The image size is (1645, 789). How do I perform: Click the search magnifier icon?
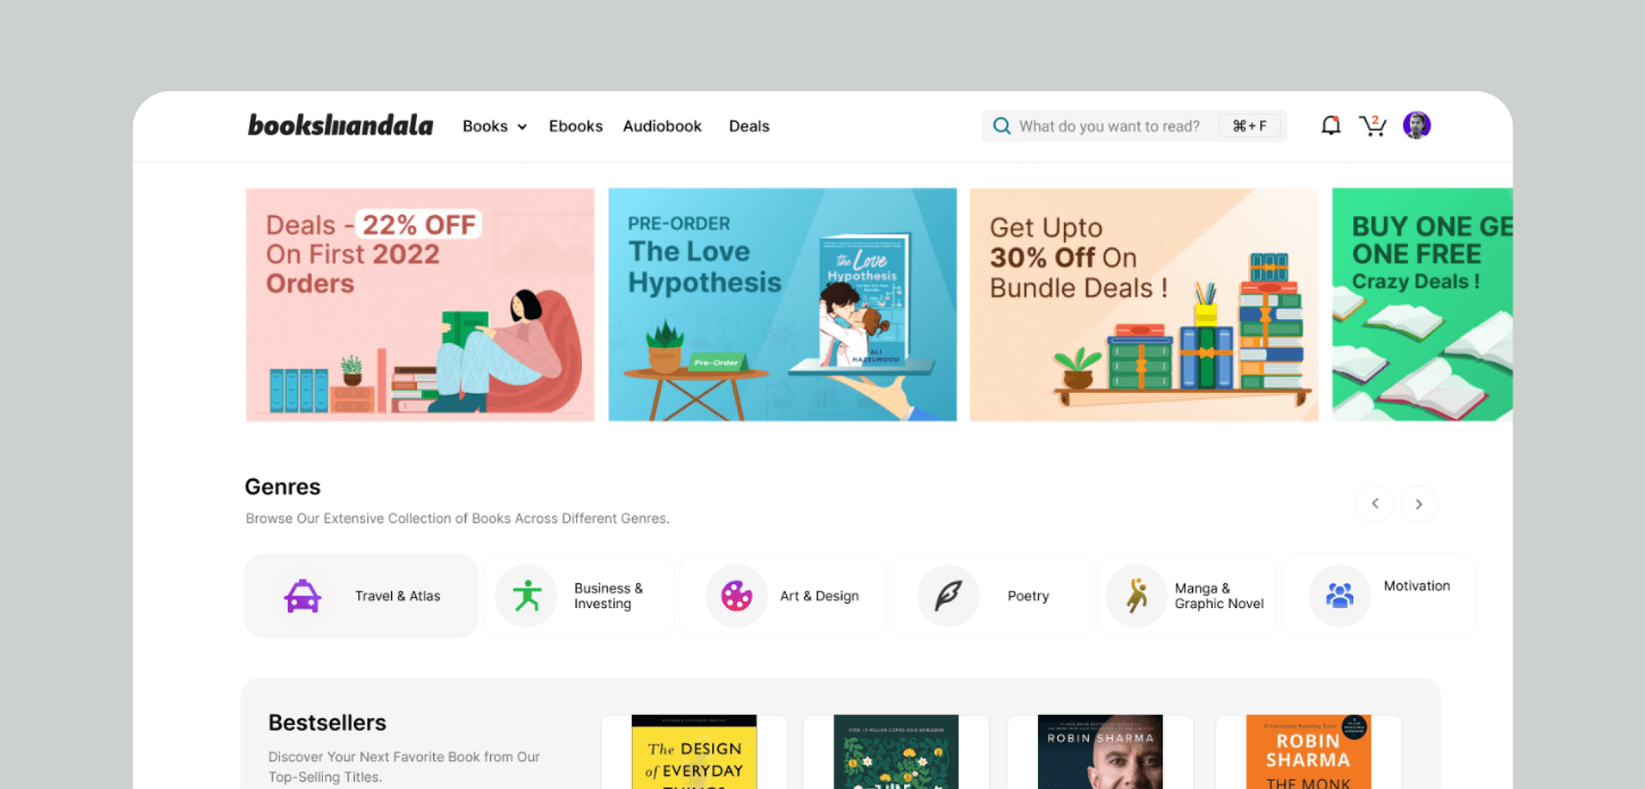1001,126
